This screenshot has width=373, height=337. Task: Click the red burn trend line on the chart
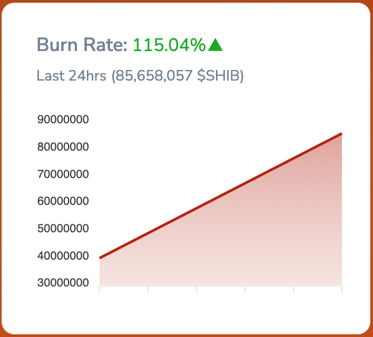pos(221,196)
